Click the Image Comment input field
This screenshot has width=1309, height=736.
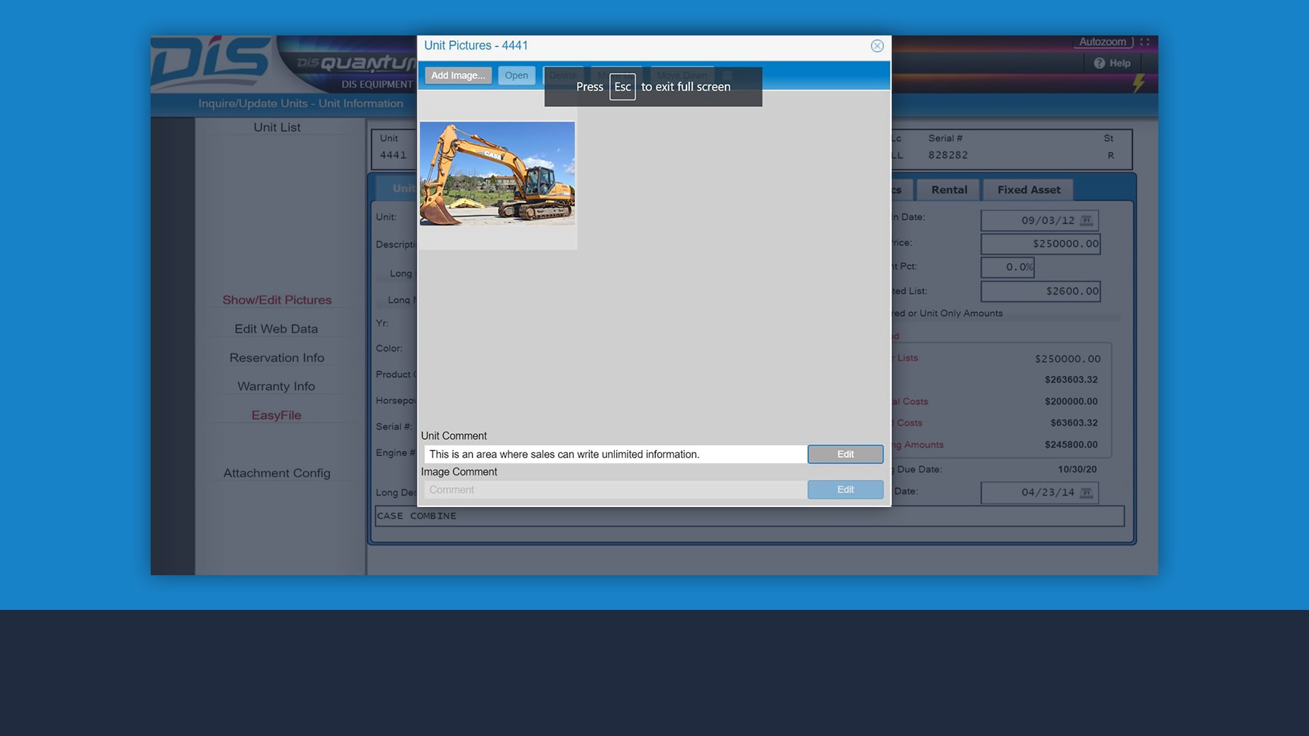615,489
